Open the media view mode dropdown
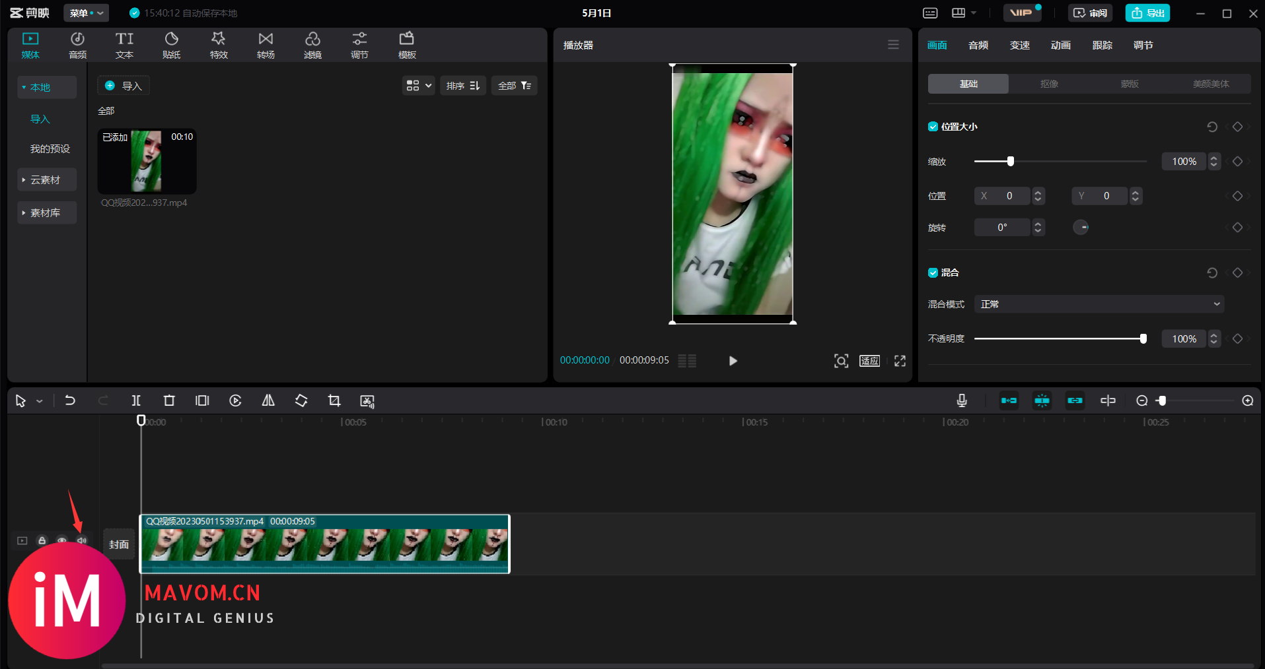This screenshot has height=669, width=1265. click(419, 86)
